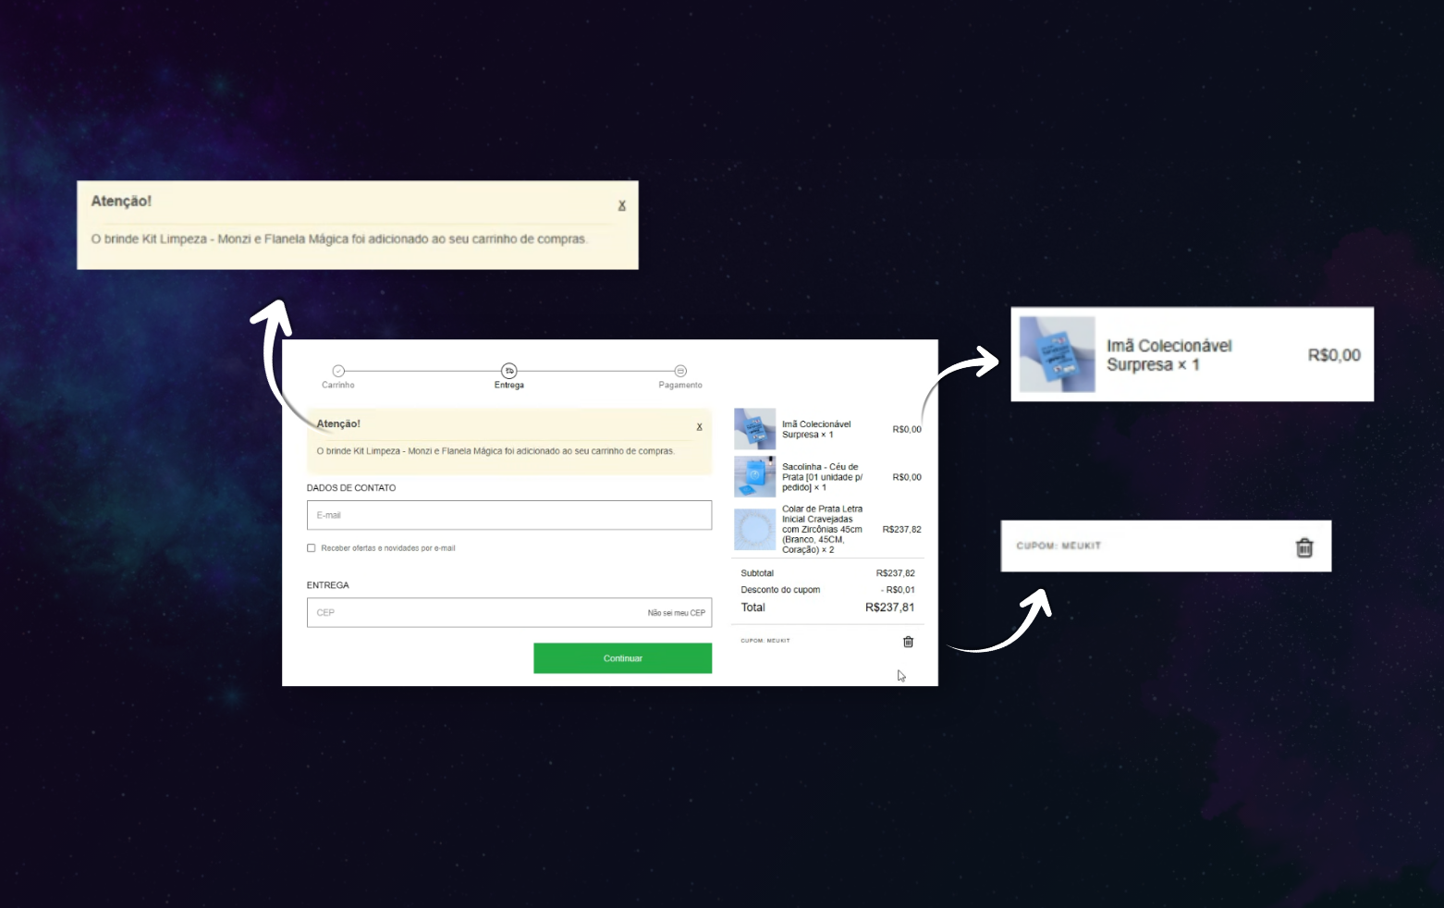Viewport: 1444px width, 908px height.
Task: Open the small Imã Colecionável Surpresa thumbnail
Action: pos(754,429)
